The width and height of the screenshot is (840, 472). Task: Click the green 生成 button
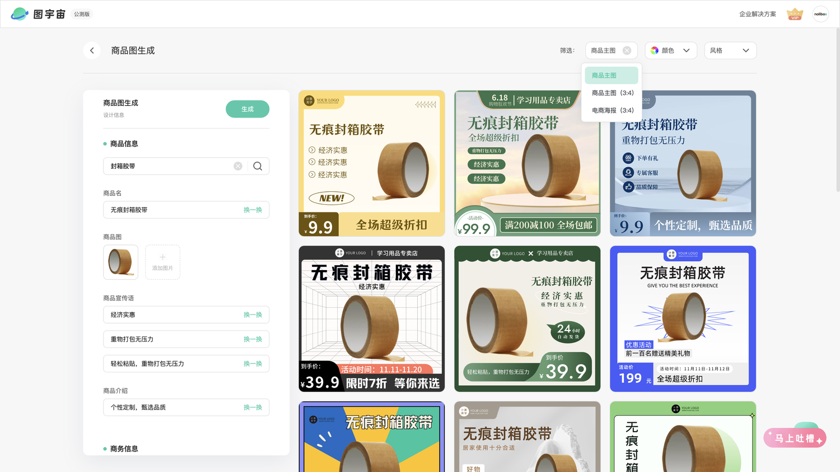coord(248,109)
